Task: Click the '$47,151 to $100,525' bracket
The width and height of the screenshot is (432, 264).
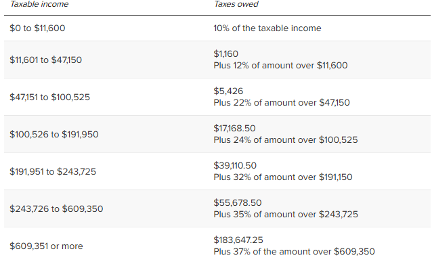Action: pos(50,97)
